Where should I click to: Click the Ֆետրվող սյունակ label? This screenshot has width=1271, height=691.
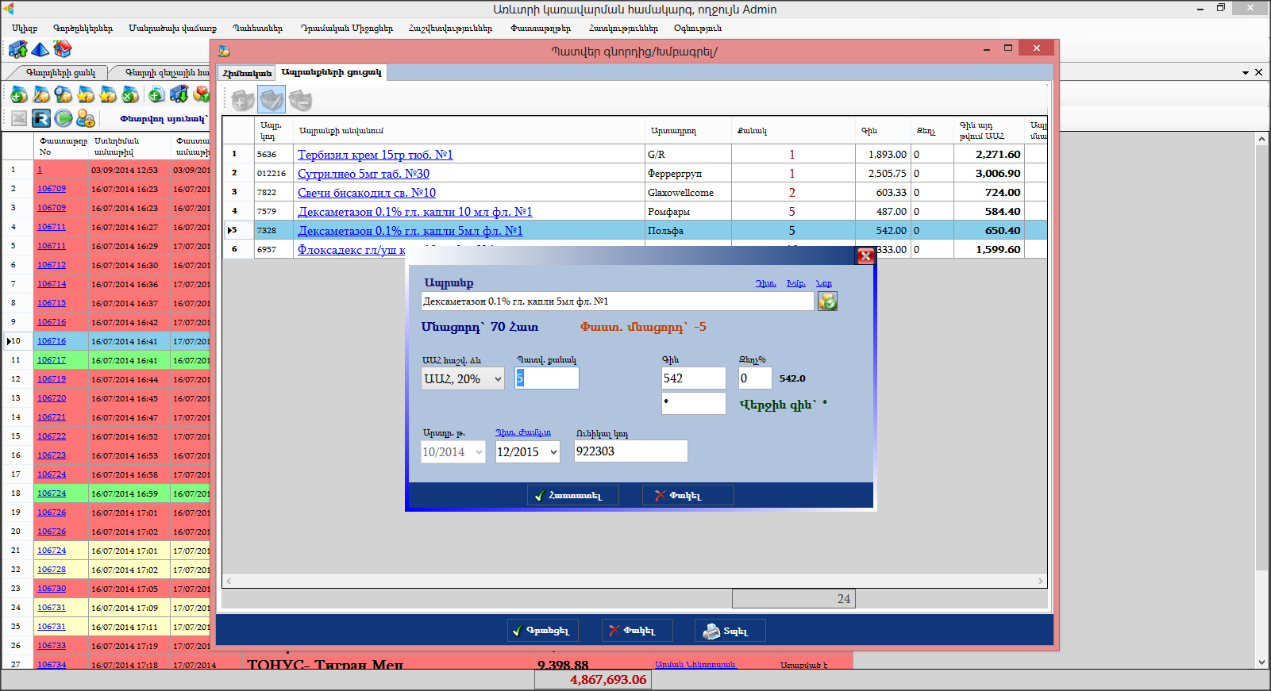pos(164,119)
